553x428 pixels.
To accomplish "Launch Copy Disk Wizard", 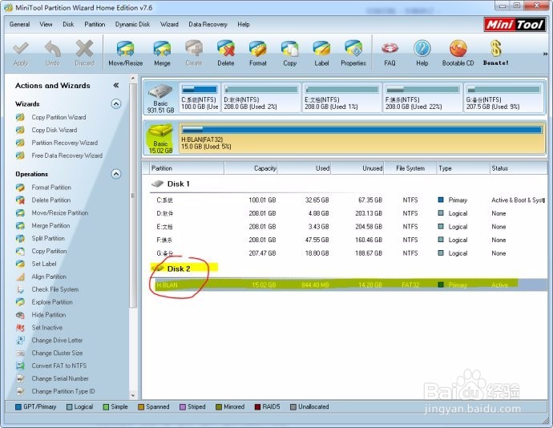I will tap(54, 130).
